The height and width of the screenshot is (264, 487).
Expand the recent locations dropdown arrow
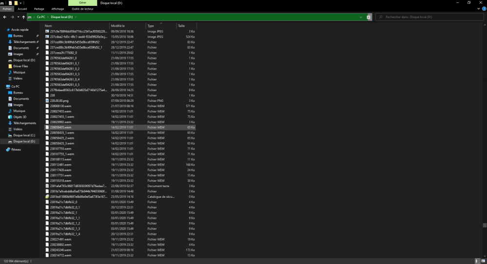pyautogui.click(x=18, y=17)
